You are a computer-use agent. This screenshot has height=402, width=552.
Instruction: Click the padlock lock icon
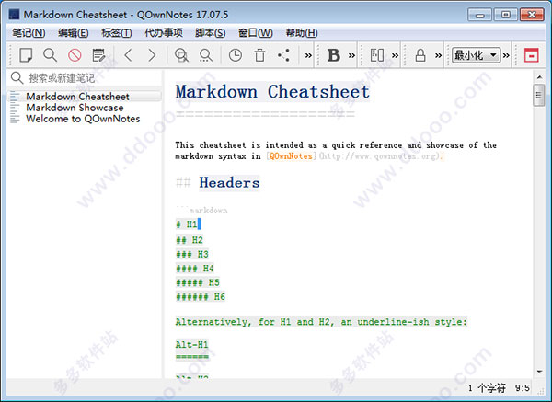(x=420, y=55)
